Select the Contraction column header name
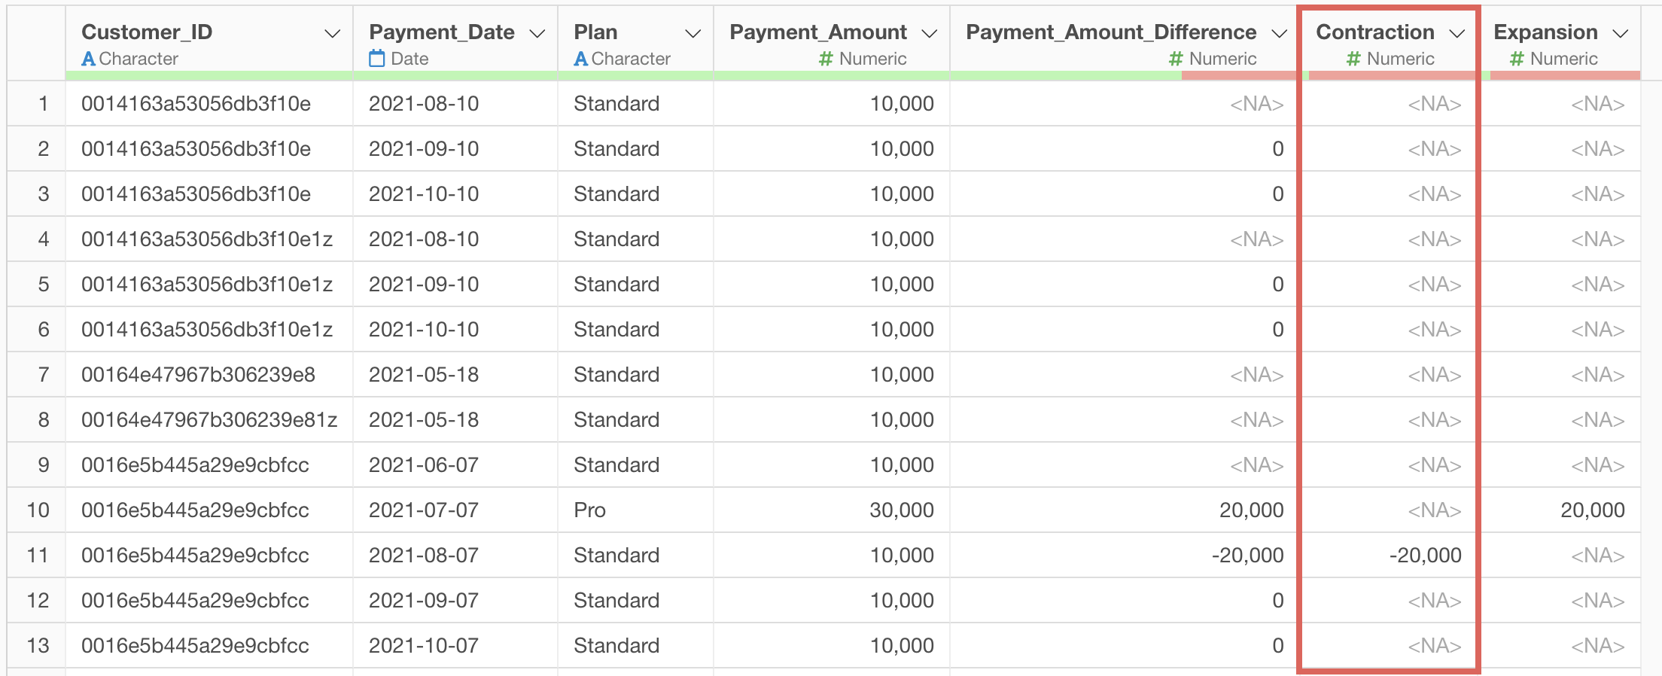Image resolution: width=1662 pixels, height=676 pixels. [x=1374, y=32]
